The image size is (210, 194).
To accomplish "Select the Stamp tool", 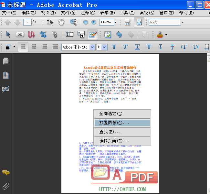I will pyautogui.click(x=160, y=35).
